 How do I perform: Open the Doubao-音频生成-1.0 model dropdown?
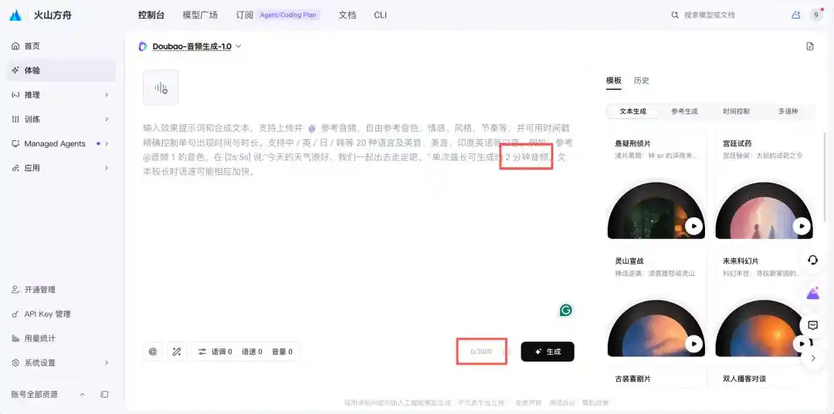pos(190,47)
